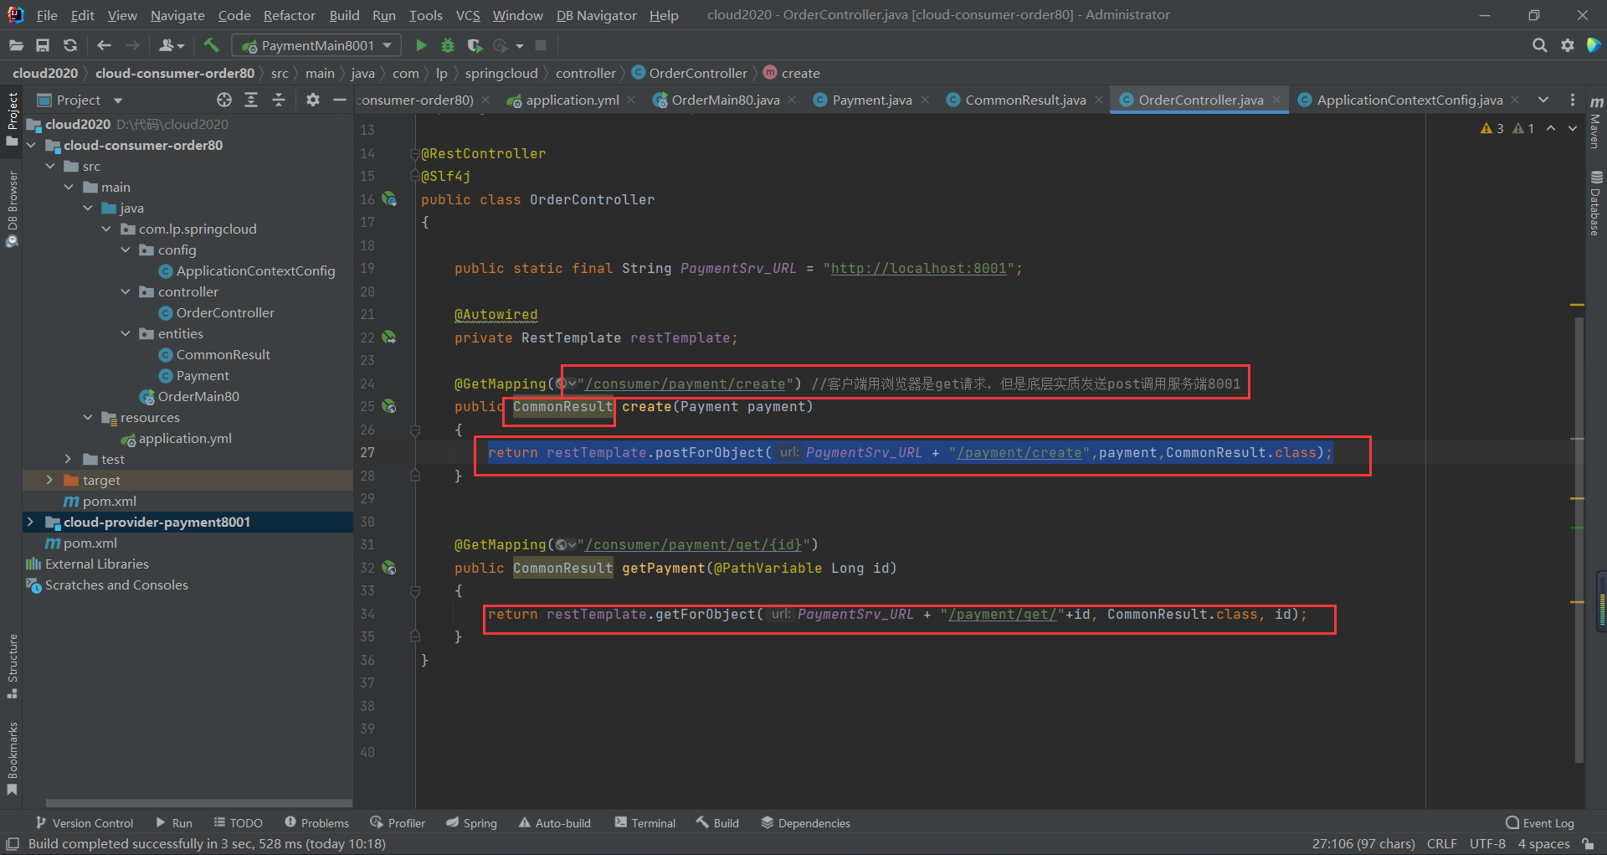Expand the target folder in tree
Image resolution: width=1607 pixels, height=855 pixels.
point(49,480)
